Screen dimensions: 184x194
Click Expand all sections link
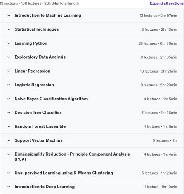[x=167, y=3]
